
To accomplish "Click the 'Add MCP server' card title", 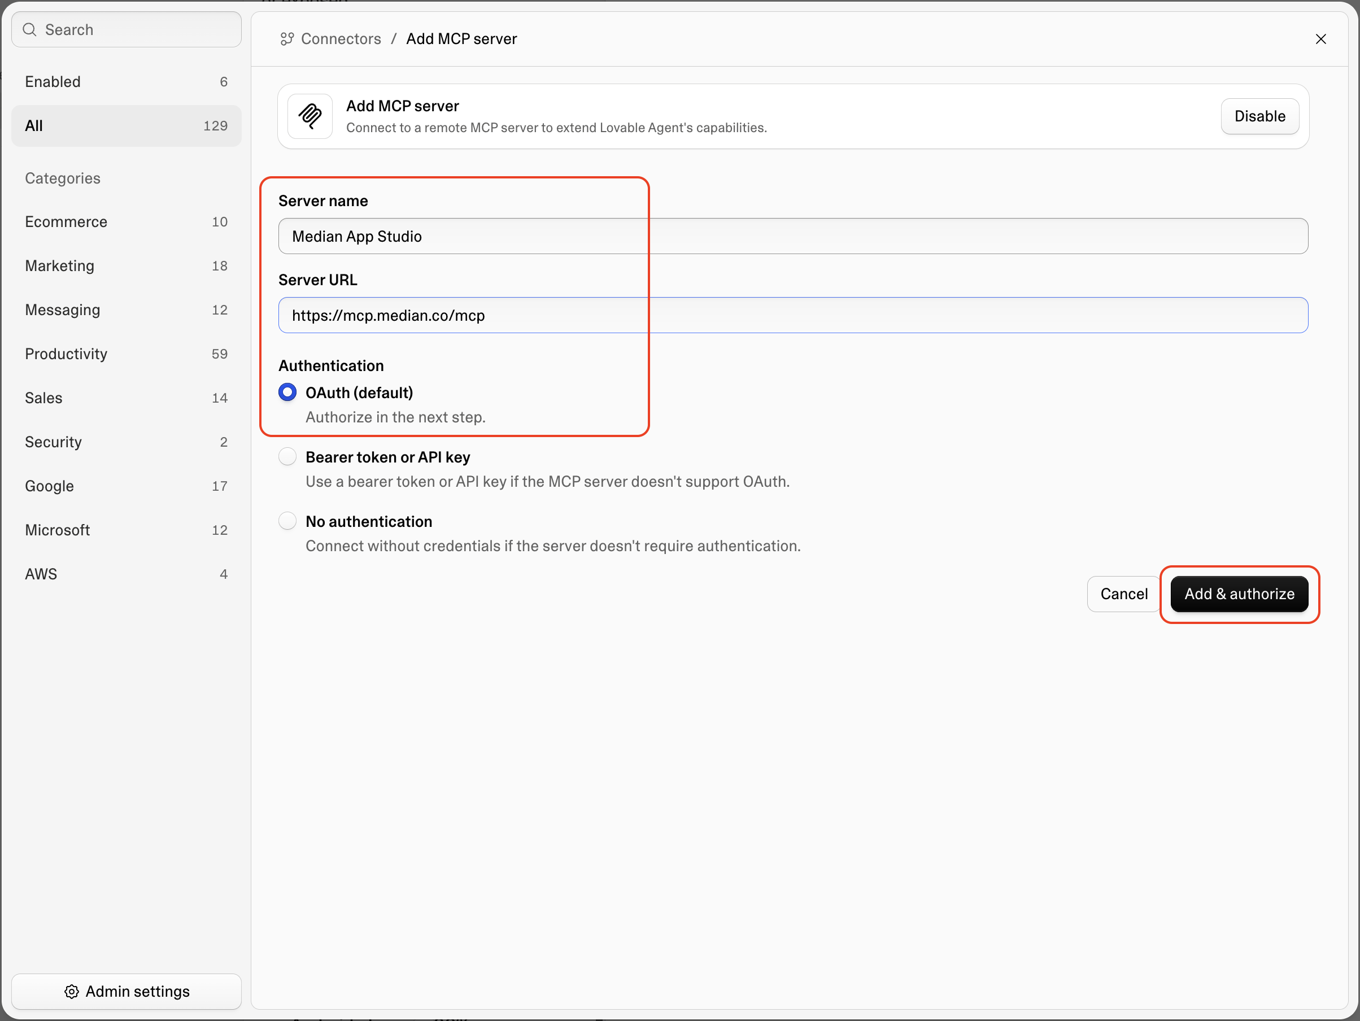I will click(x=402, y=106).
